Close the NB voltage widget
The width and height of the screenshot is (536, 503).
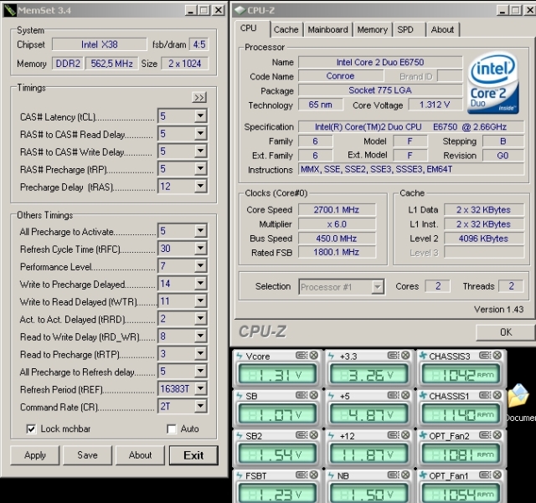(x=405, y=475)
